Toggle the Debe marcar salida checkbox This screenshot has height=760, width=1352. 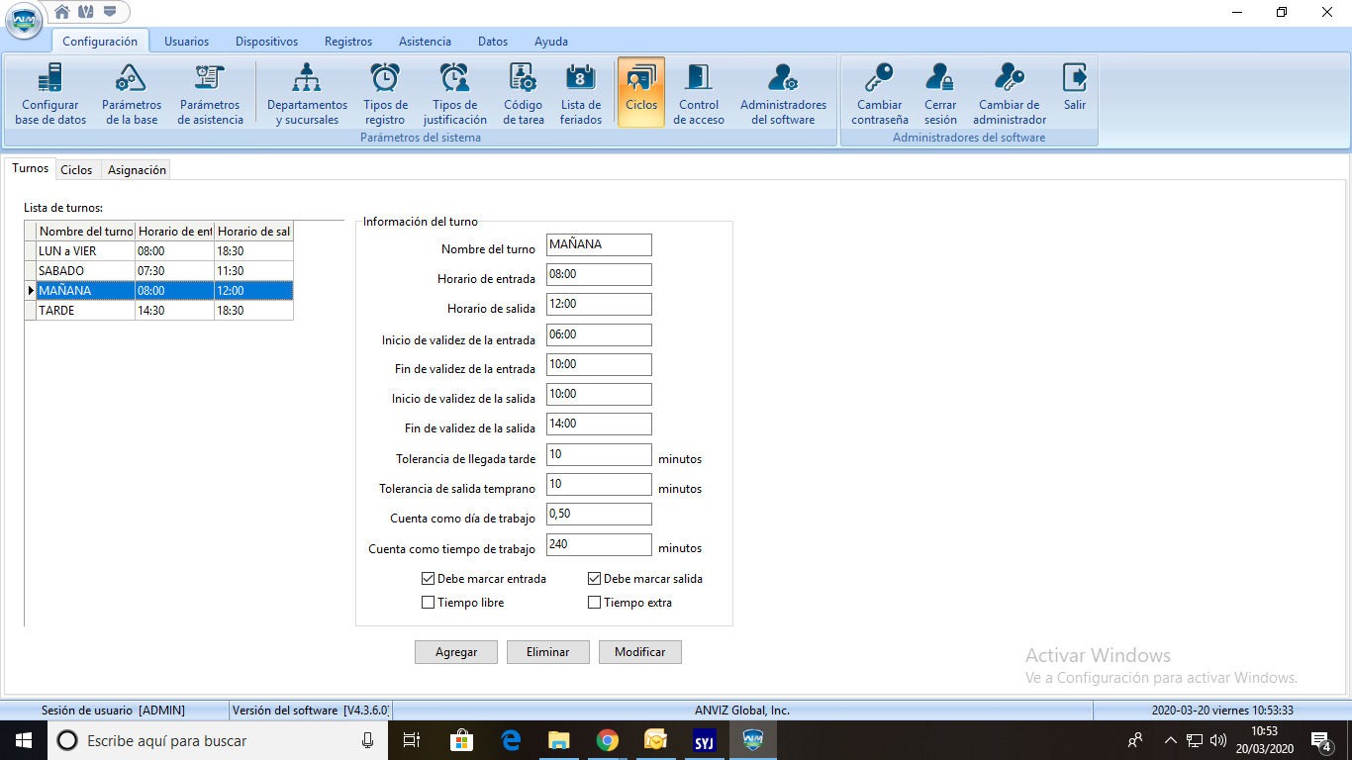coord(594,579)
